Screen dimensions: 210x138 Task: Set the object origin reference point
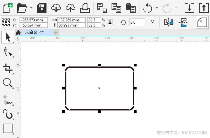tap(6, 22)
